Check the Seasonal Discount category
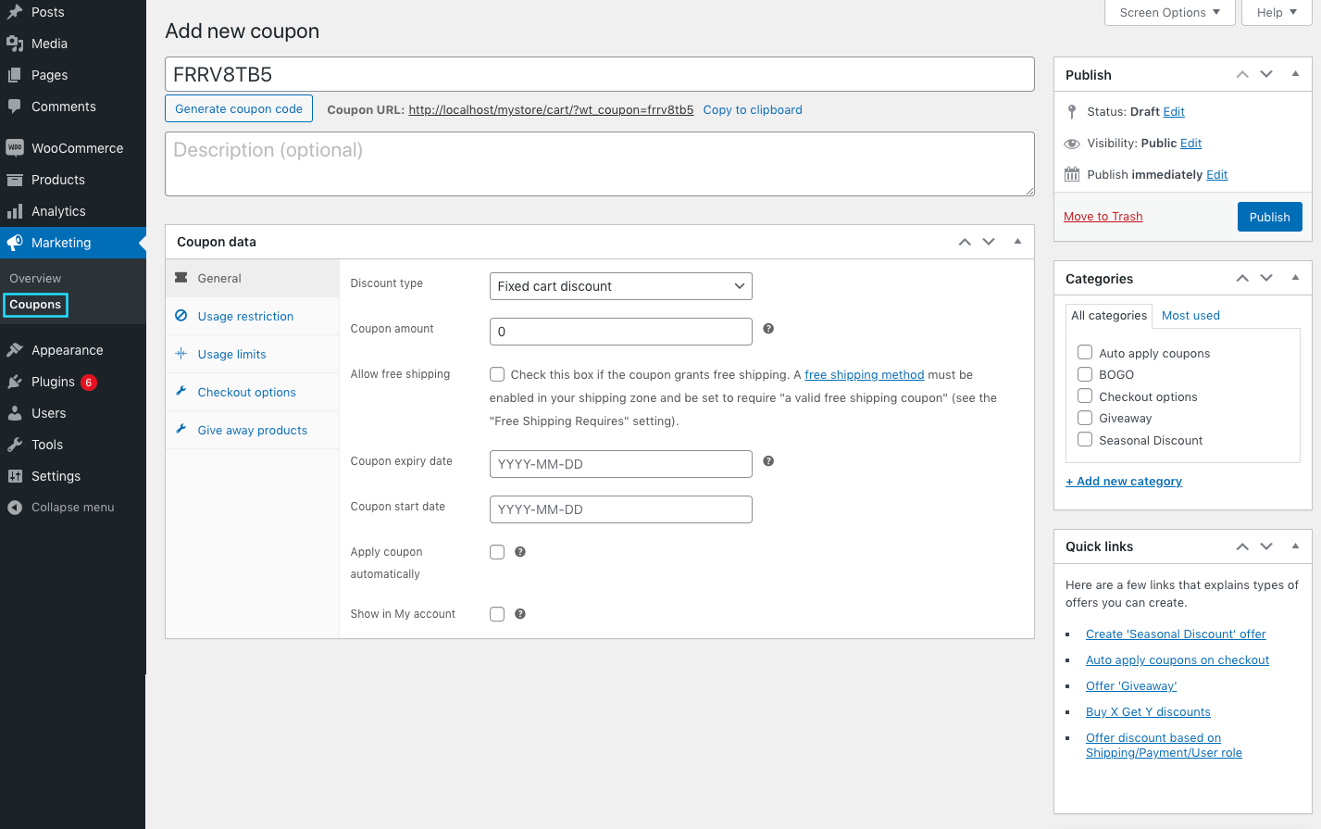 click(1085, 439)
